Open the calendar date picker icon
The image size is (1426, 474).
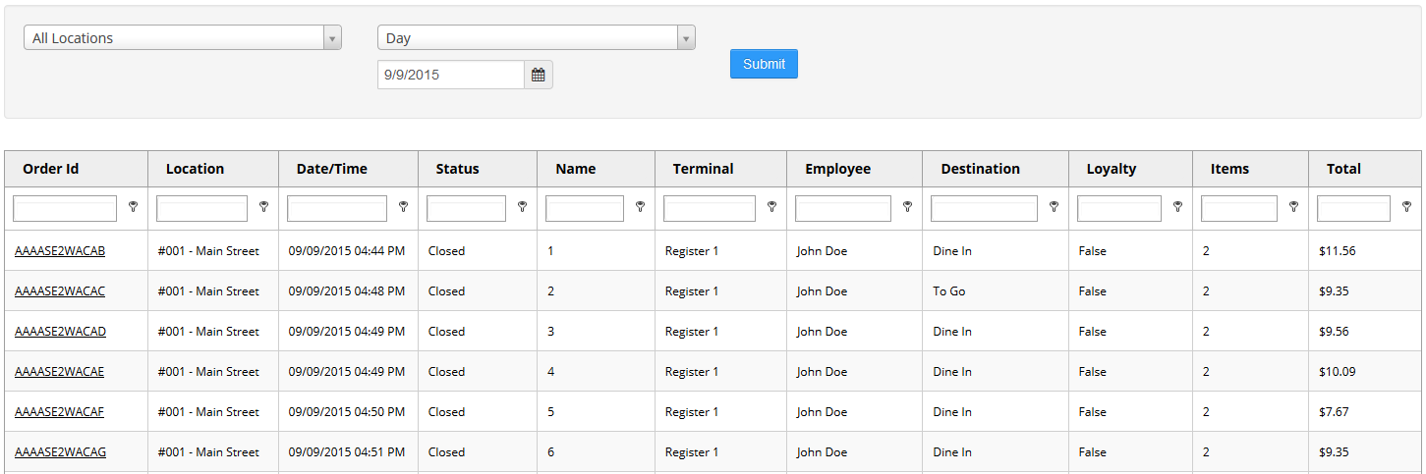click(539, 75)
